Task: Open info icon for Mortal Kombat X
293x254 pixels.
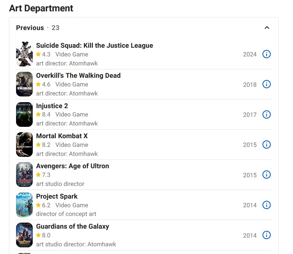Action: [267, 145]
